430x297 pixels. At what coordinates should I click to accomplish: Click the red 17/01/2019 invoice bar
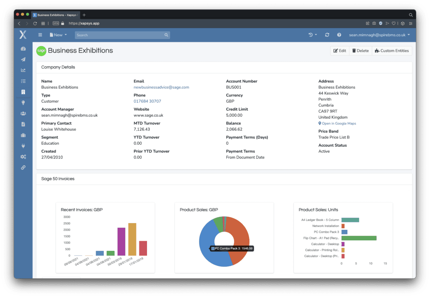coord(143,248)
